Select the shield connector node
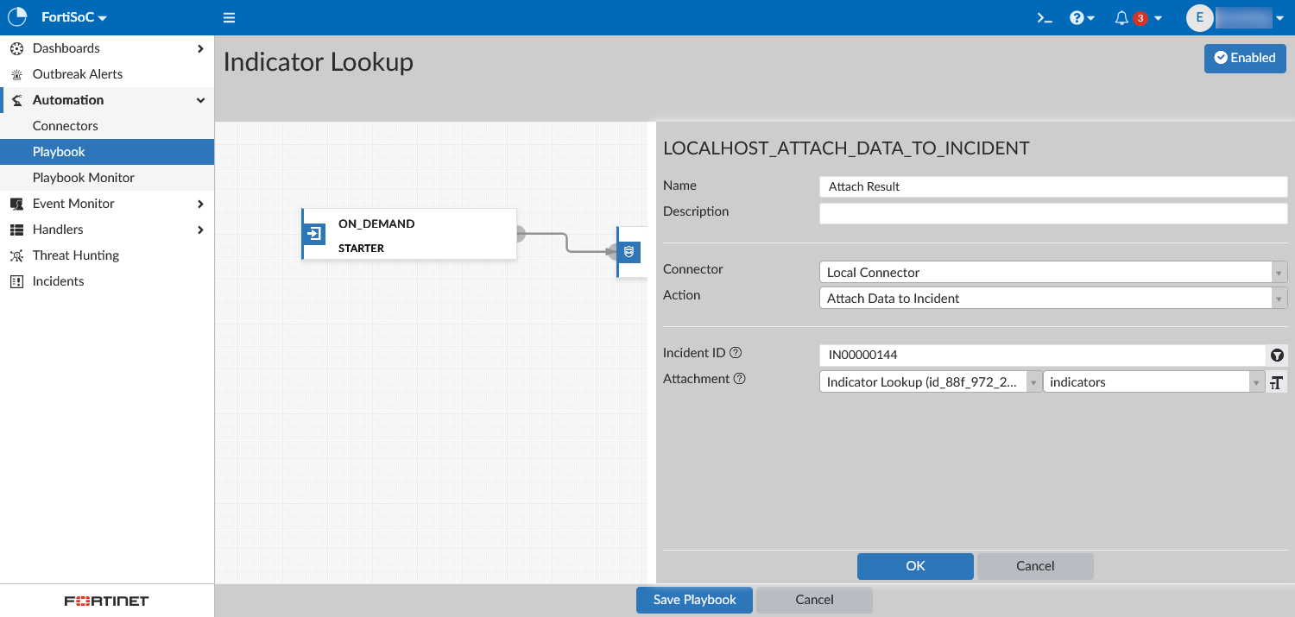This screenshot has height=617, width=1295. click(x=629, y=251)
